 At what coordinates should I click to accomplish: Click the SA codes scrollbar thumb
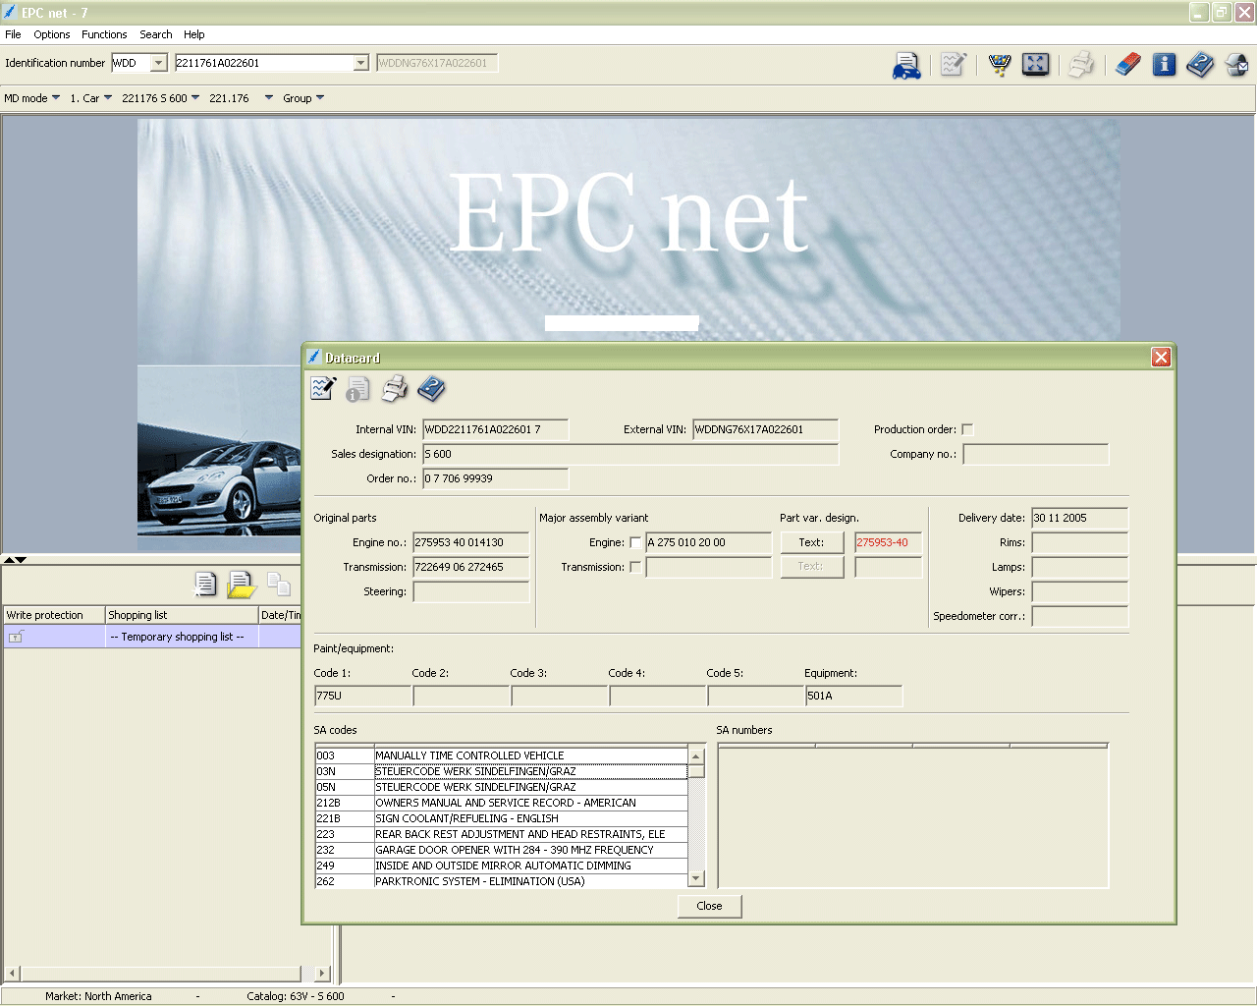pos(696,771)
